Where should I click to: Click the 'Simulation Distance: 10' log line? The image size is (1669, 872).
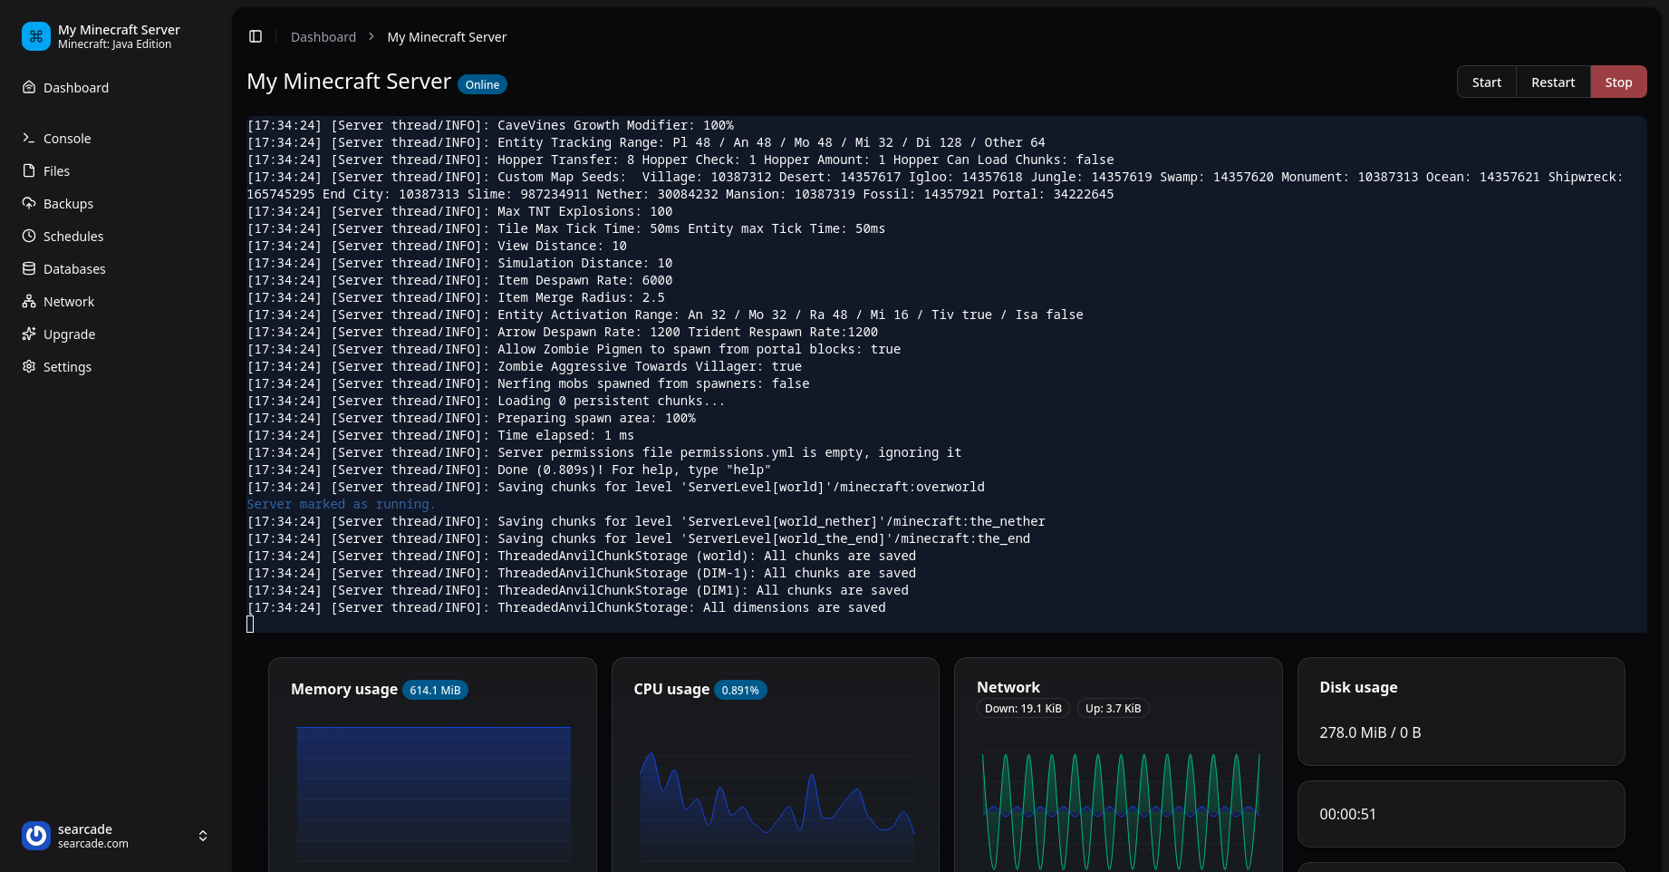click(459, 263)
